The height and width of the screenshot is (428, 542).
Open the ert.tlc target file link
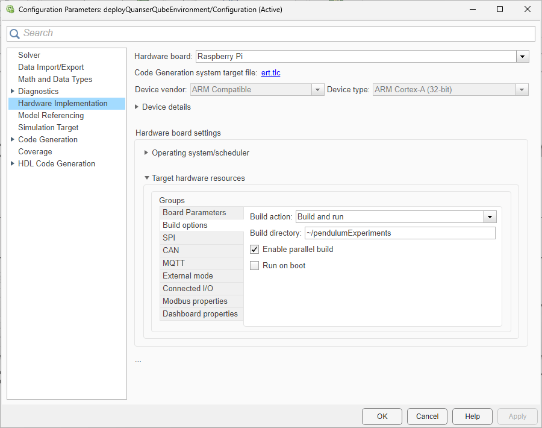[x=270, y=73]
